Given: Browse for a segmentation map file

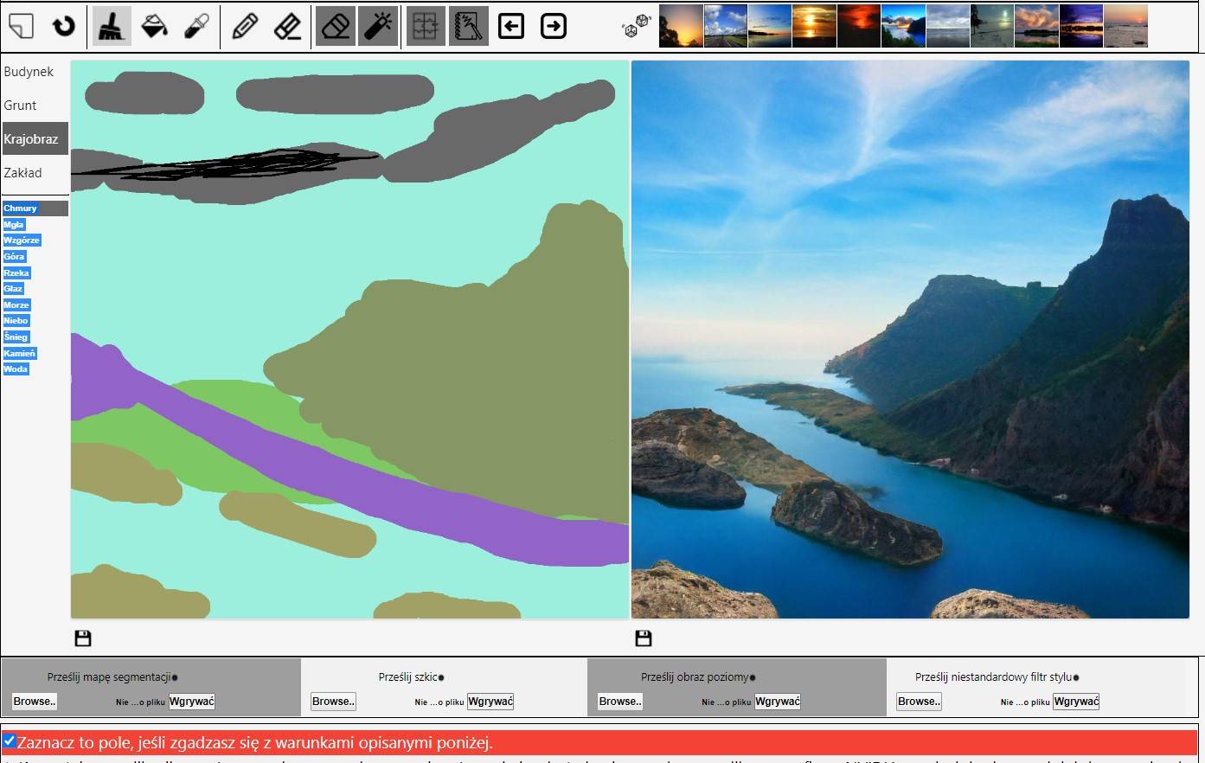Looking at the screenshot, I should click(x=35, y=702).
